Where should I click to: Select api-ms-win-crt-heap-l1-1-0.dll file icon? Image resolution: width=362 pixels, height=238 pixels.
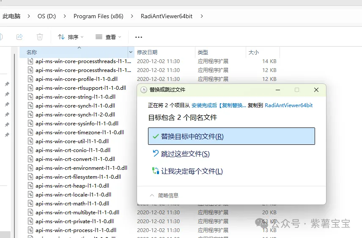pyautogui.click(x=30, y=185)
